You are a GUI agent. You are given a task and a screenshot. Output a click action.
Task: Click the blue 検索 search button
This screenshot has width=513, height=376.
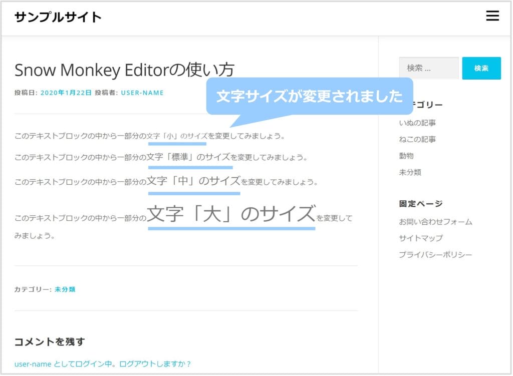click(481, 68)
